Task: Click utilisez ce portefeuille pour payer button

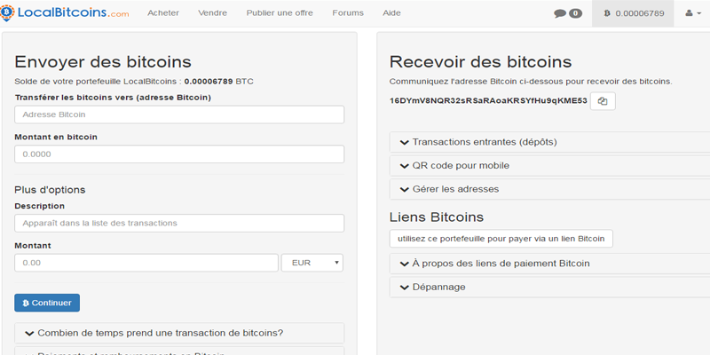Action: point(501,239)
